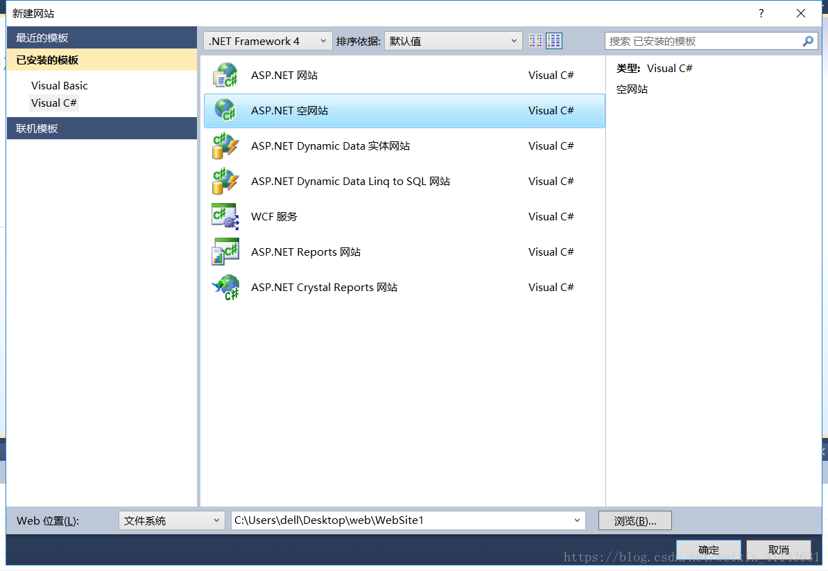Choose Visual Basic template category
The image size is (828, 571).
(60, 85)
